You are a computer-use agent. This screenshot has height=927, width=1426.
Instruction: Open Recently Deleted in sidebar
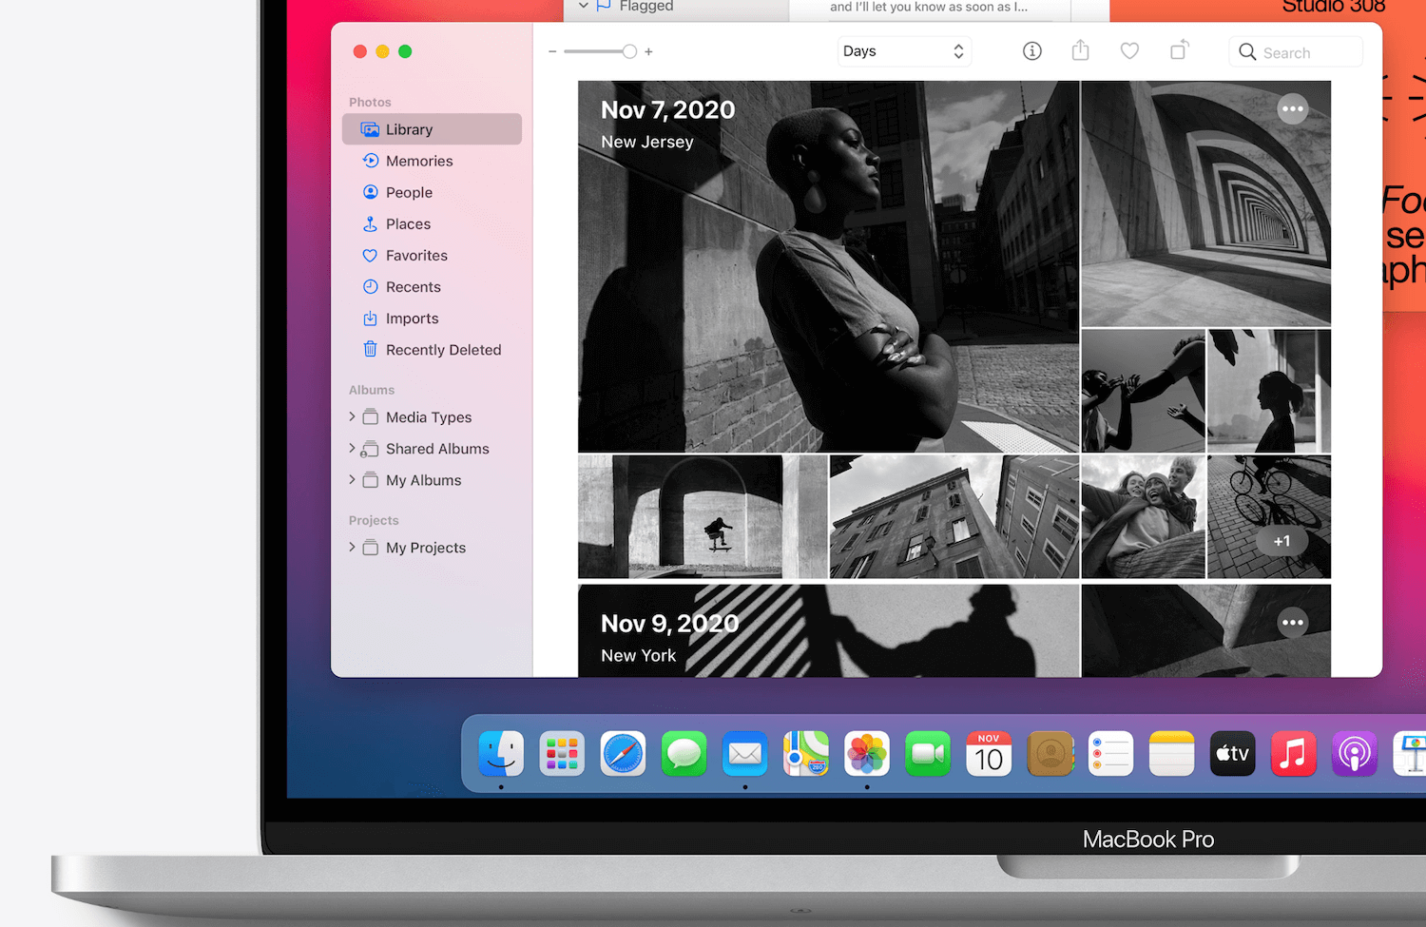[442, 350]
